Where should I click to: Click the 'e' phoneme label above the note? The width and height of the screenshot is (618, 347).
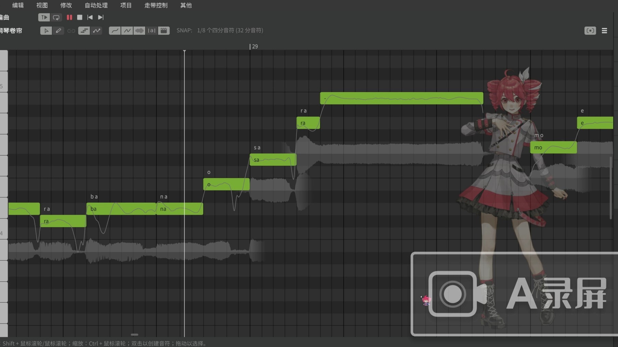(x=582, y=111)
